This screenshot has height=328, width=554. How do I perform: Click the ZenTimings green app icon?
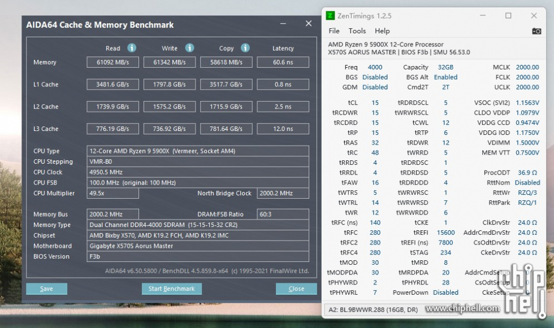(330, 15)
